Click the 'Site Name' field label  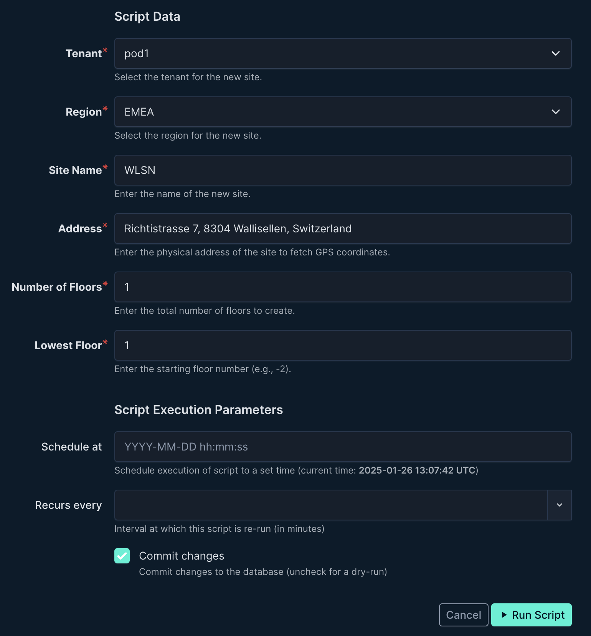point(75,170)
